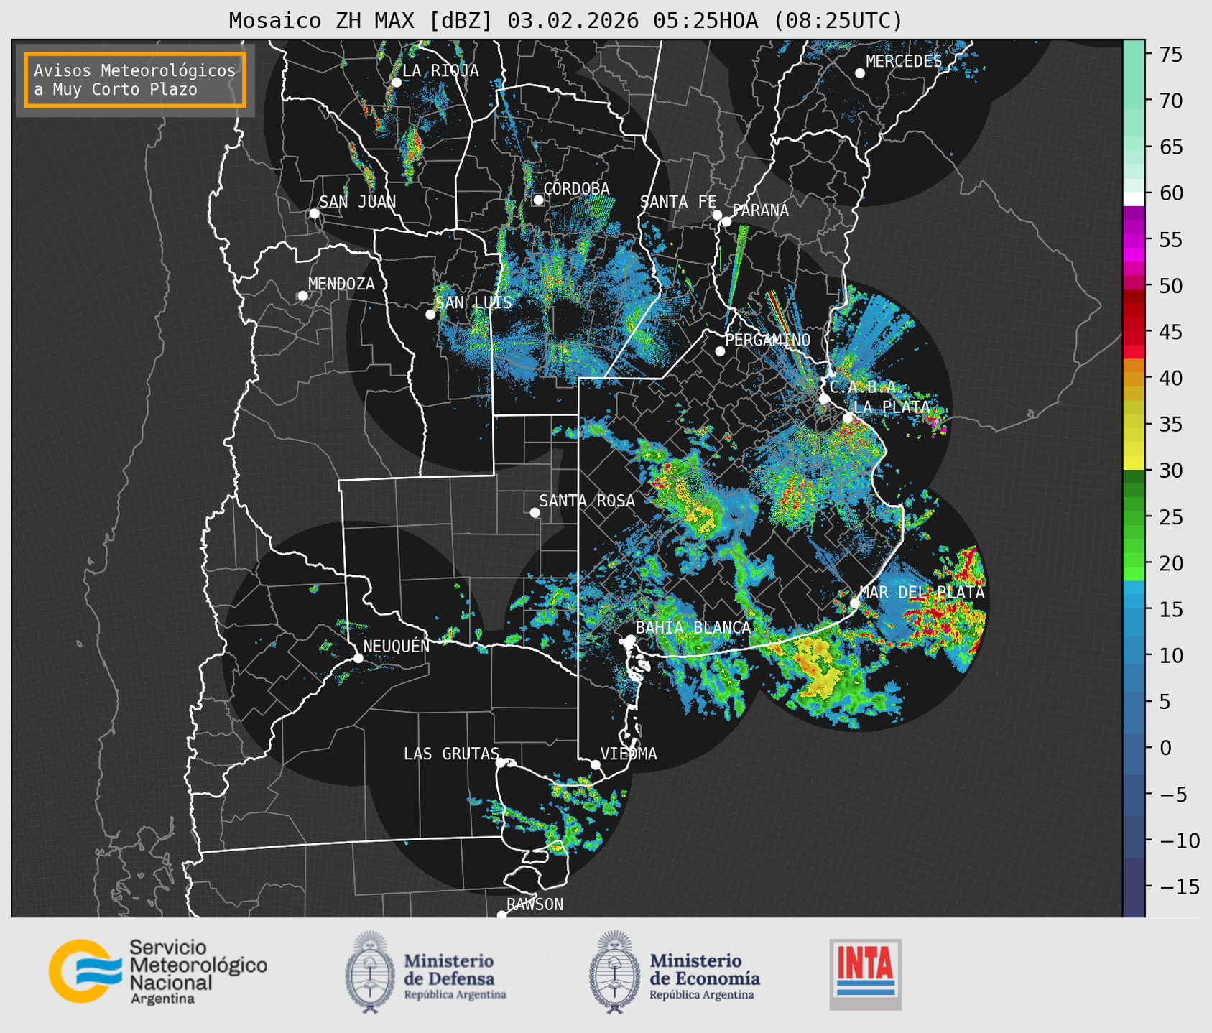Click the Avisos Meteorológicos a Muy Corto Plazo box

pos(135,80)
